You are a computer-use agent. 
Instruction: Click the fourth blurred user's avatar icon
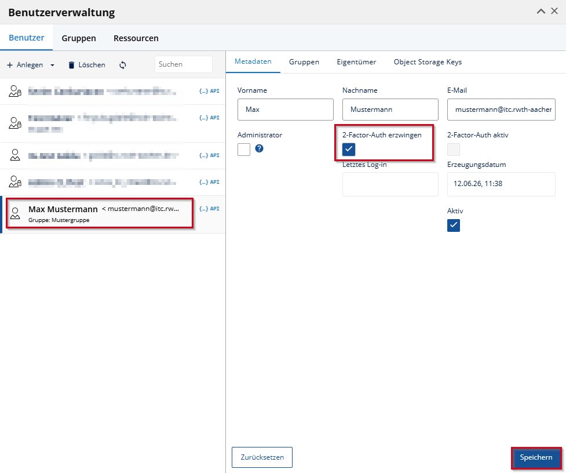pyautogui.click(x=15, y=181)
